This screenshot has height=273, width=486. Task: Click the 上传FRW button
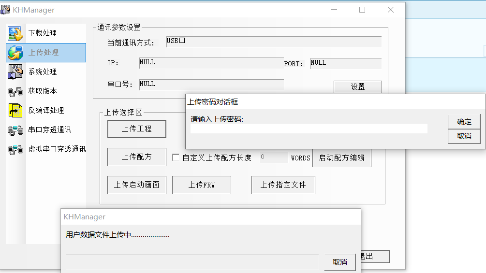(x=201, y=185)
